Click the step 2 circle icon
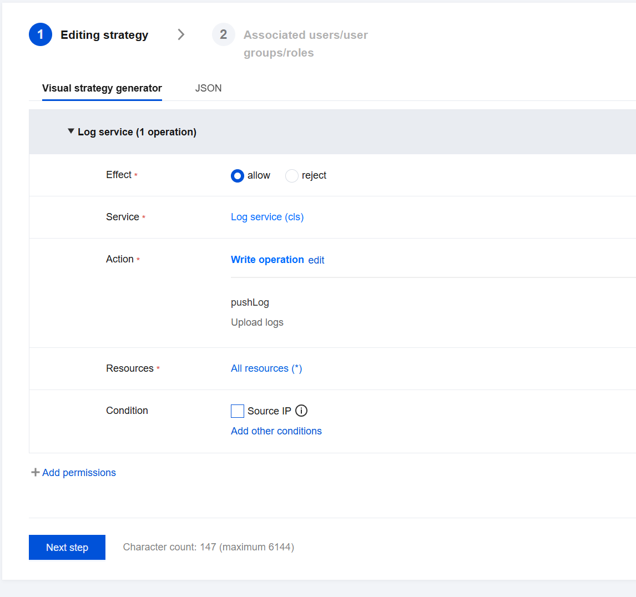 [x=223, y=35]
